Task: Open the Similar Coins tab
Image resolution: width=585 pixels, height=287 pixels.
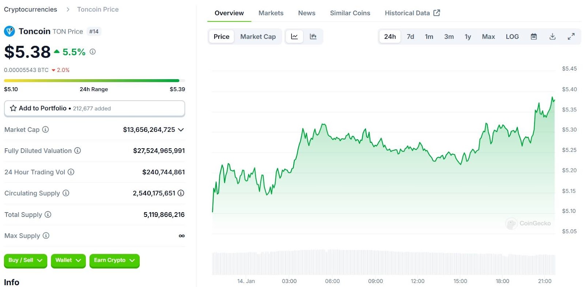Action: pos(350,13)
